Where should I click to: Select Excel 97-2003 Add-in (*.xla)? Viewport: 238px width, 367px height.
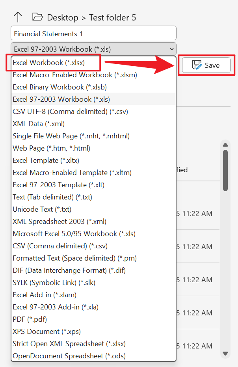click(x=93, y=307)
